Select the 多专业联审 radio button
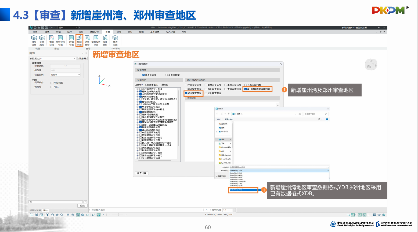This screenshot has width=418, height=232. (167, 75)
